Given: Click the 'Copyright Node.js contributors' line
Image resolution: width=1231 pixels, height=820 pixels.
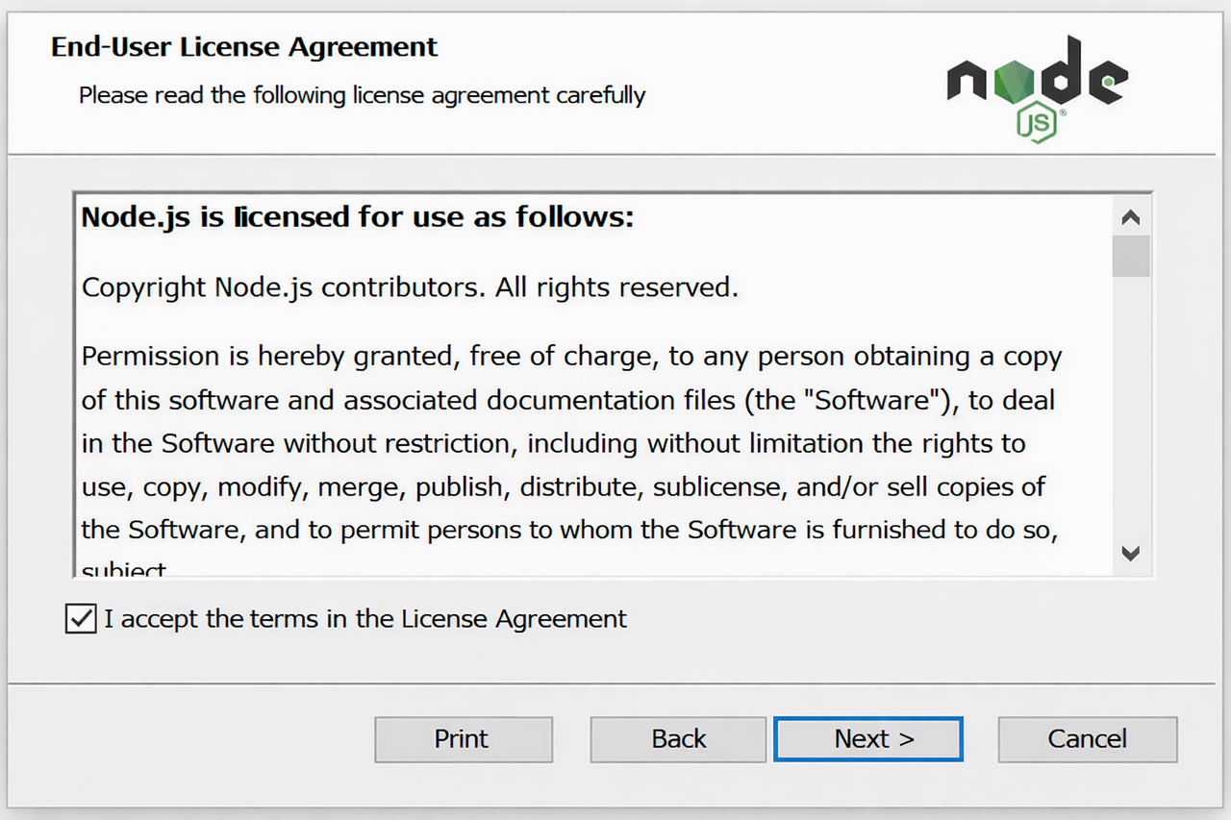Looking at the screenshot, I should (410, 287).
